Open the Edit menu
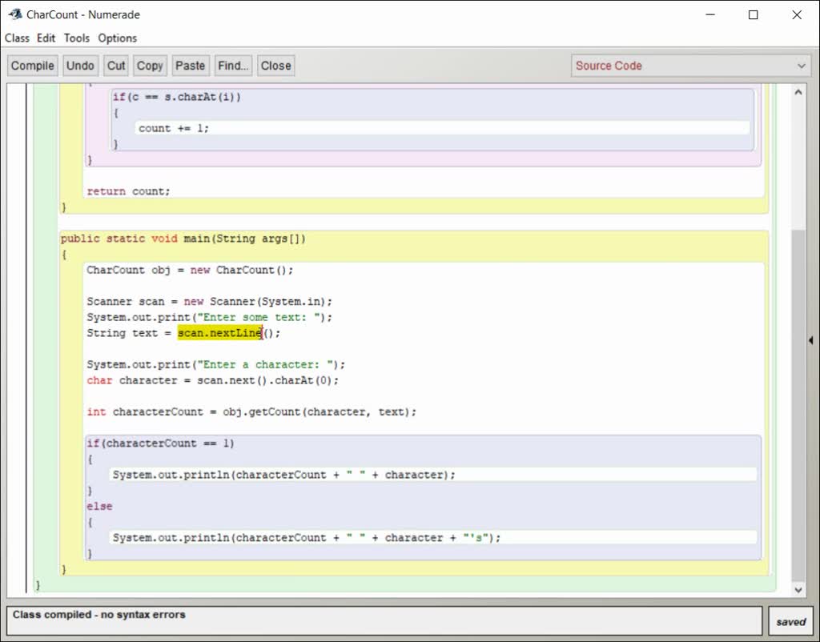Viewport: 820px width, 642px height. point(46,38)
